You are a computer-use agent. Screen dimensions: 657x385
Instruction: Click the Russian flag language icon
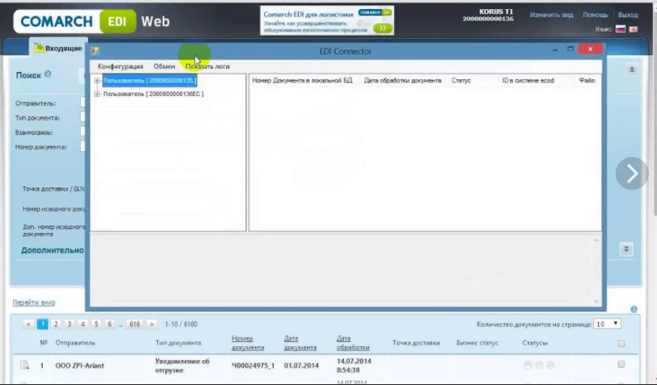tap(621, 30)
